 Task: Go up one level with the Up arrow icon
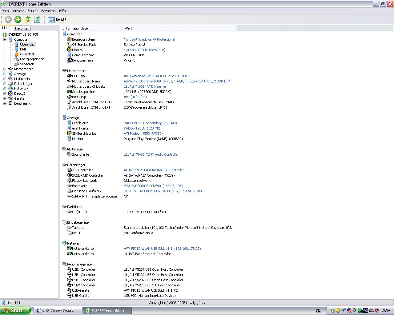coord(27,19)
